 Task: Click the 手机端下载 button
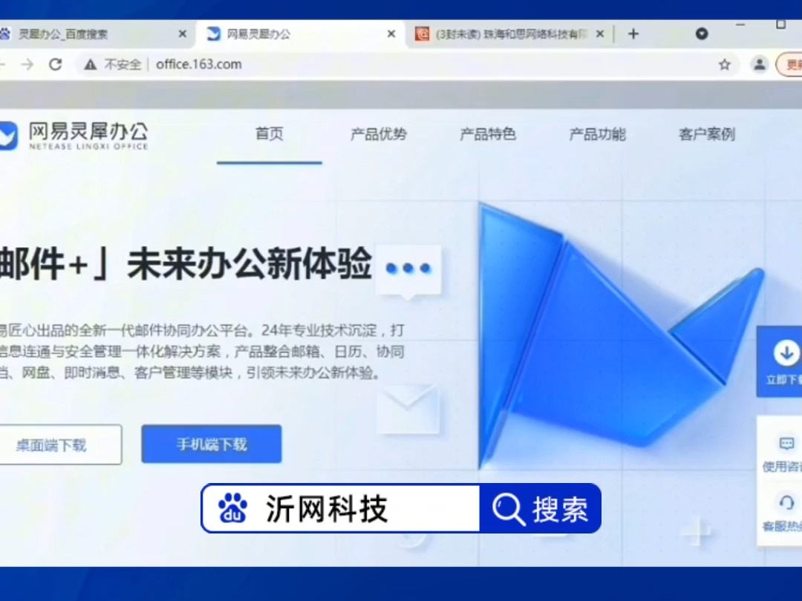click(x=211, y=444)
